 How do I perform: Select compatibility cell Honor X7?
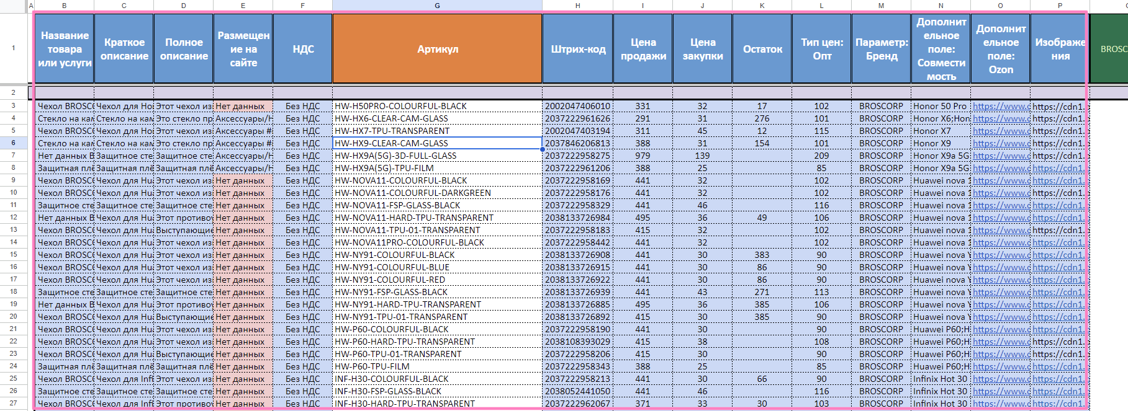pos(941,131)
